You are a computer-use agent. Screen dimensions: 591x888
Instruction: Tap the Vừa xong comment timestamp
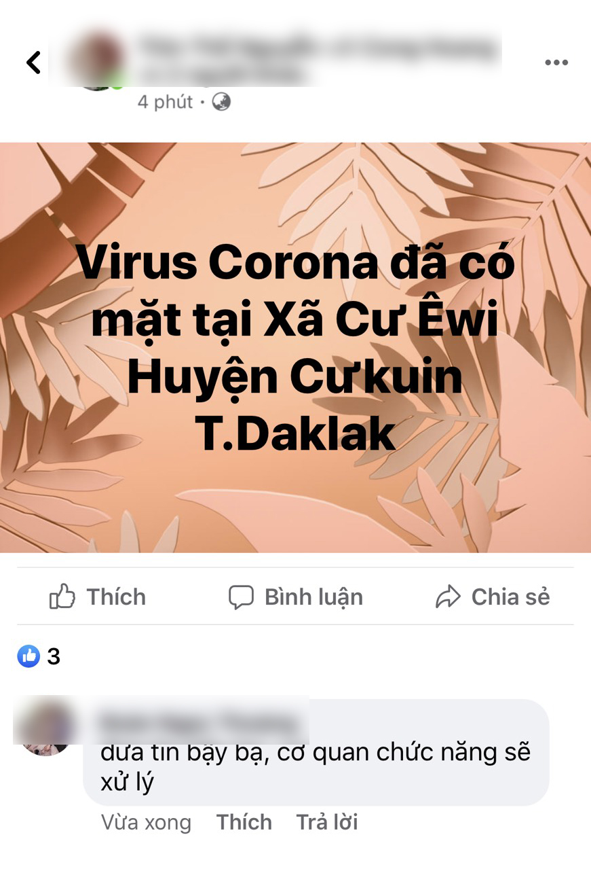(146, 822)
